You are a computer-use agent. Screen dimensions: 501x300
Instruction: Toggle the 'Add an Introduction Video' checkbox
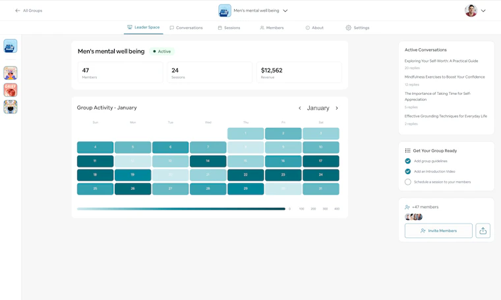click(407, 171)
